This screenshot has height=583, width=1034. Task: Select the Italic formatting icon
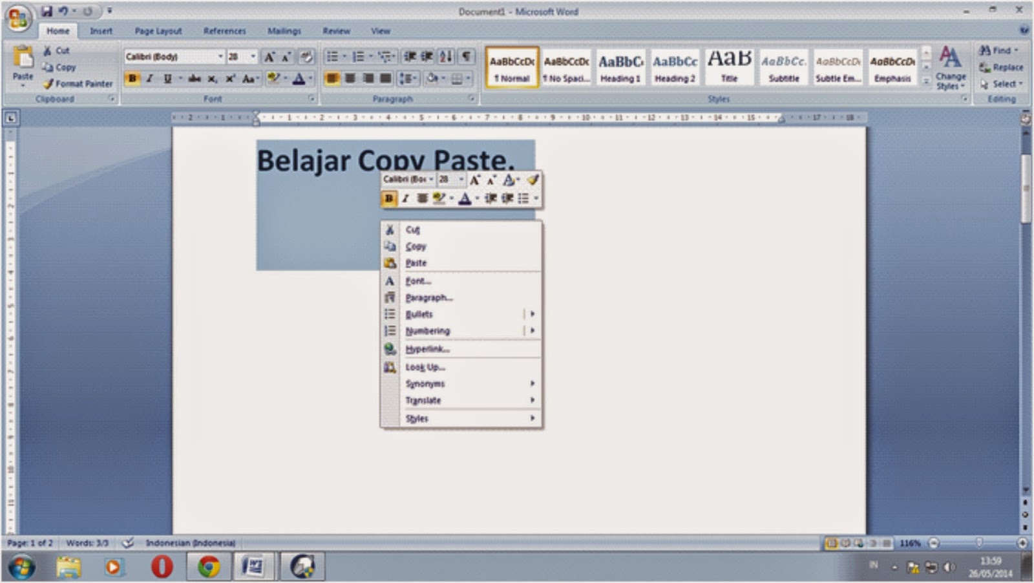point(149,79)
